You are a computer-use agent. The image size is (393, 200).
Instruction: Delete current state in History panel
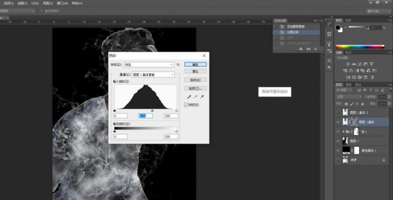tap(316, 49)
